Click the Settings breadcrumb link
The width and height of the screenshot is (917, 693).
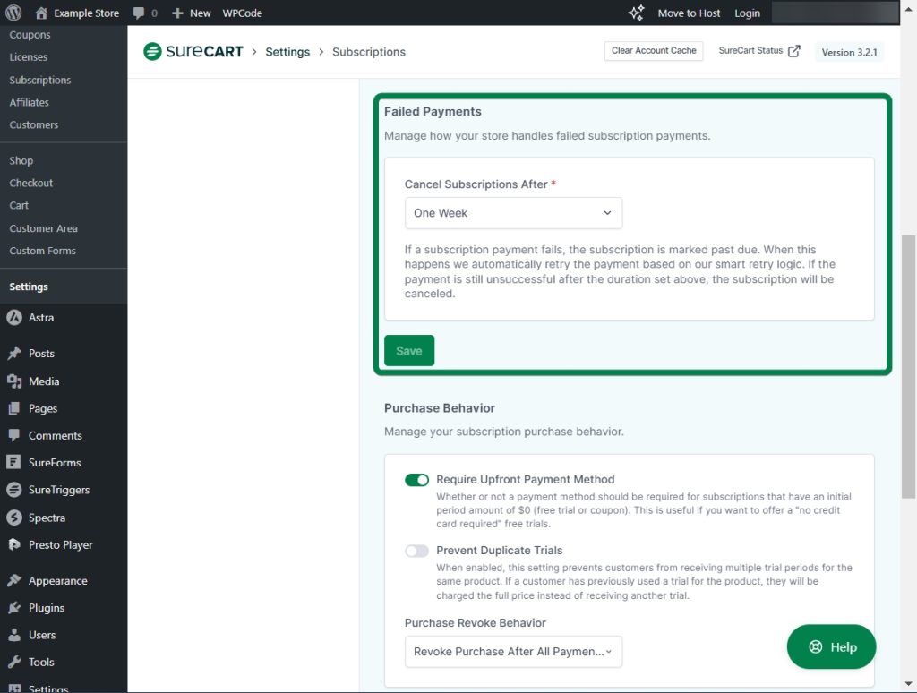click(x=287, y=52)
